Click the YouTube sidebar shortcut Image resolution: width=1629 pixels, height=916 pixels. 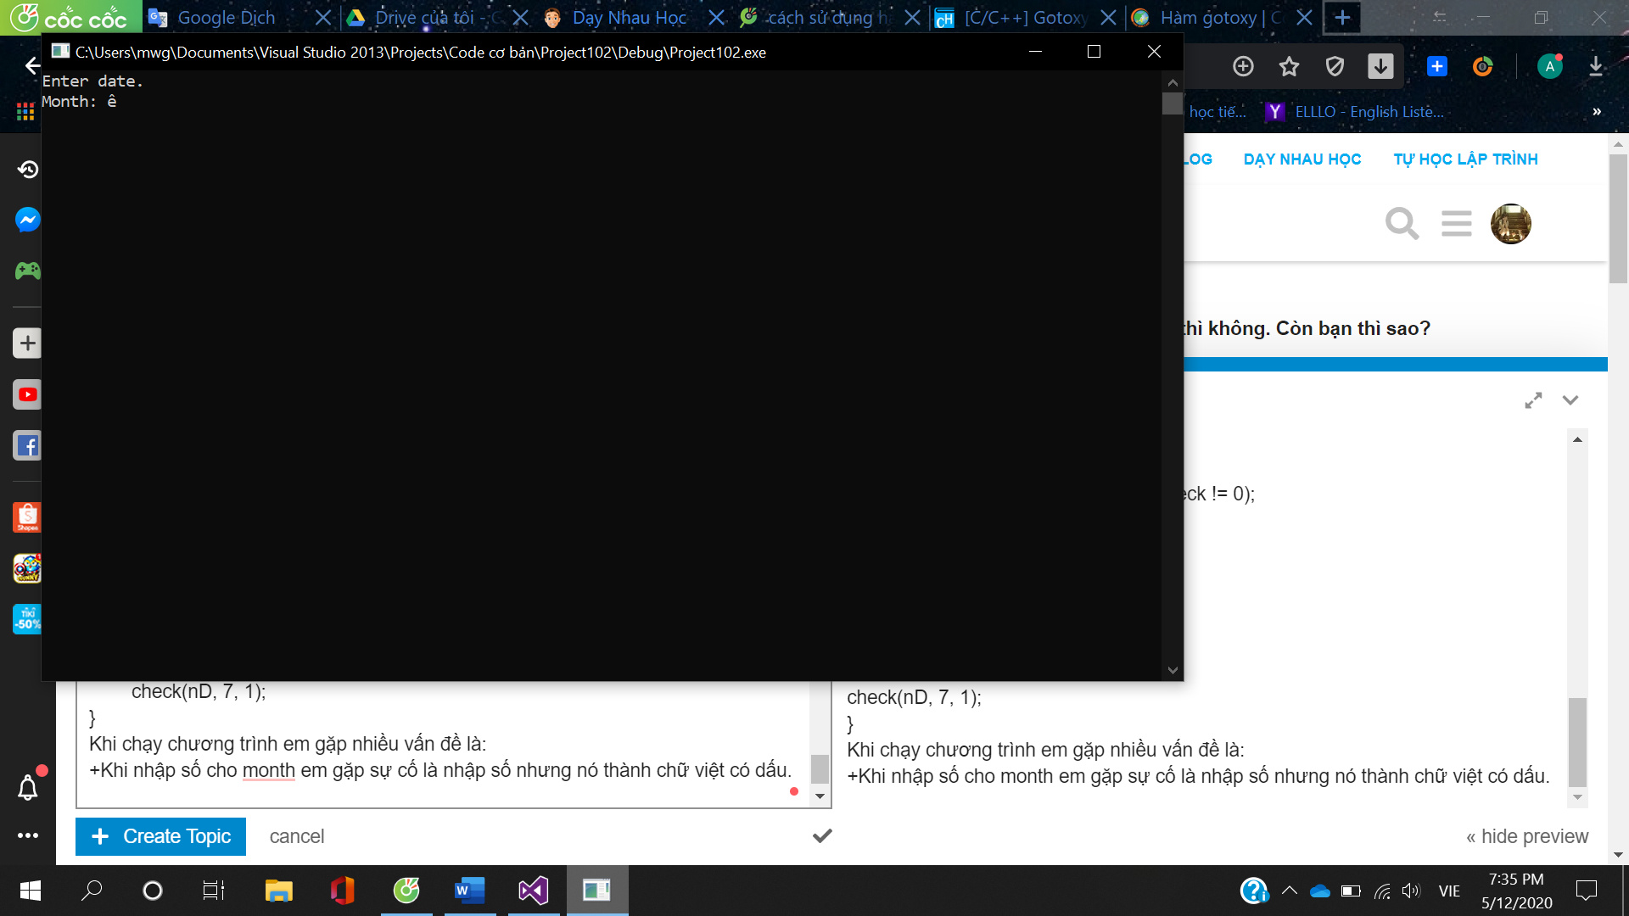pos(27,394)
